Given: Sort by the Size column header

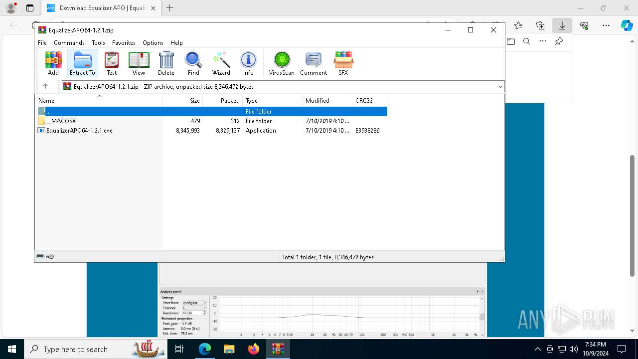Looking at the screenshot, I should pos(182,101).
